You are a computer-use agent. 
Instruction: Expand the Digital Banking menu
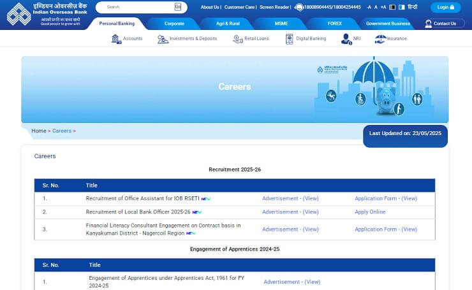[311, 39]
